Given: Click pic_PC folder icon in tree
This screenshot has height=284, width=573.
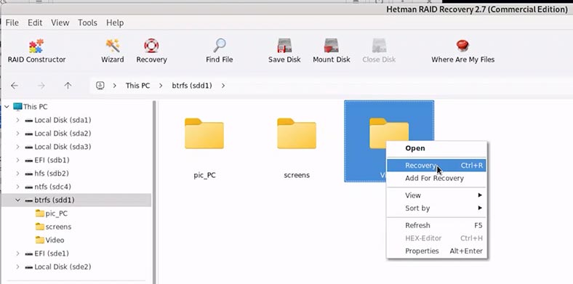Looking at the screenshot, I should pos(40,214).
